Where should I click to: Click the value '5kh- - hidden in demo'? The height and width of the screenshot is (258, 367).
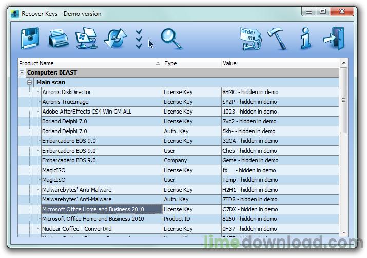(249, 131)
